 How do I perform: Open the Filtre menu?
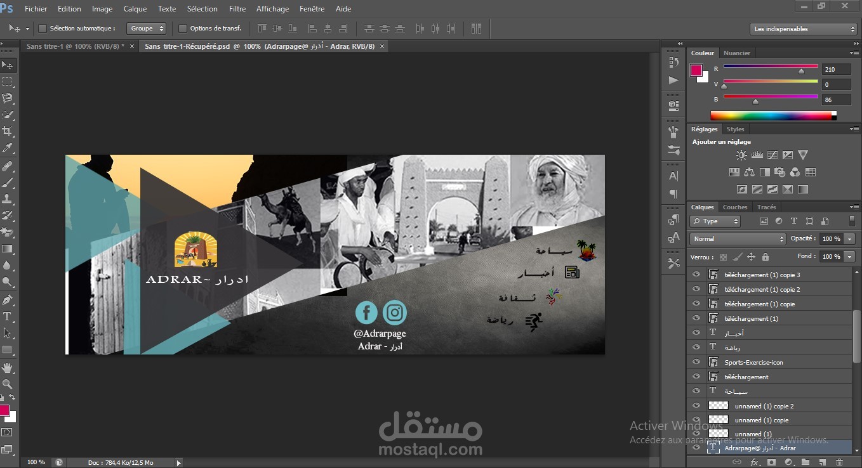coord(237,9)
